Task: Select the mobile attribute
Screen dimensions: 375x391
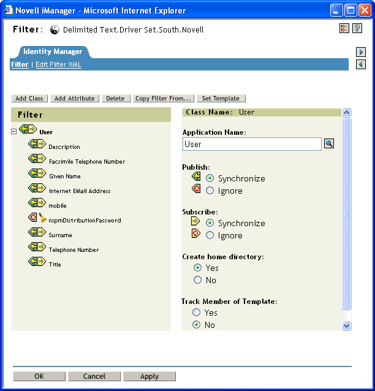Action: 58,205
